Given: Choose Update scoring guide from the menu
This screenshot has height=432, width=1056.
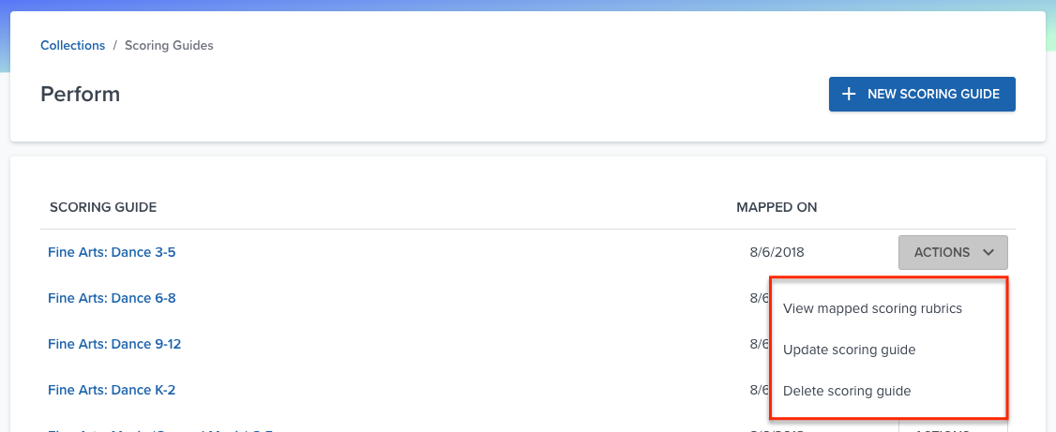Looking at the screenshot, I should 850,350.
